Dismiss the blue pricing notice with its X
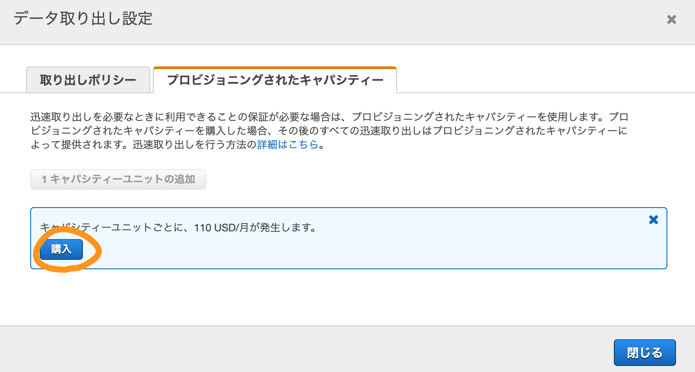 point(654,220)
